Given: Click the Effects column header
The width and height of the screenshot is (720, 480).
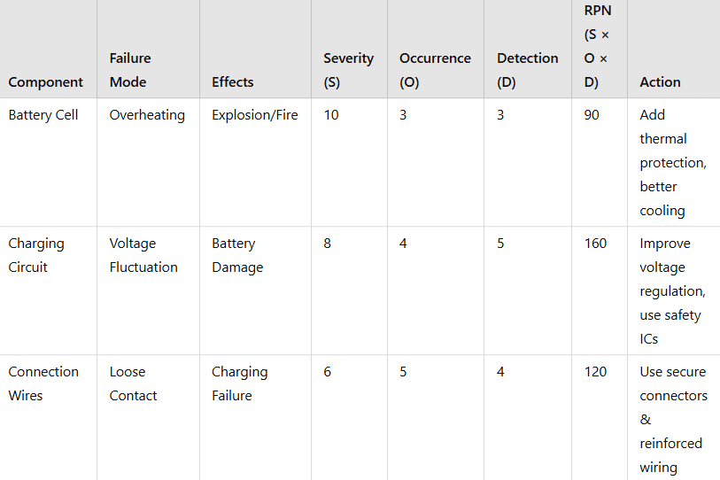Looking at the screenshot, I should point(233,82).
